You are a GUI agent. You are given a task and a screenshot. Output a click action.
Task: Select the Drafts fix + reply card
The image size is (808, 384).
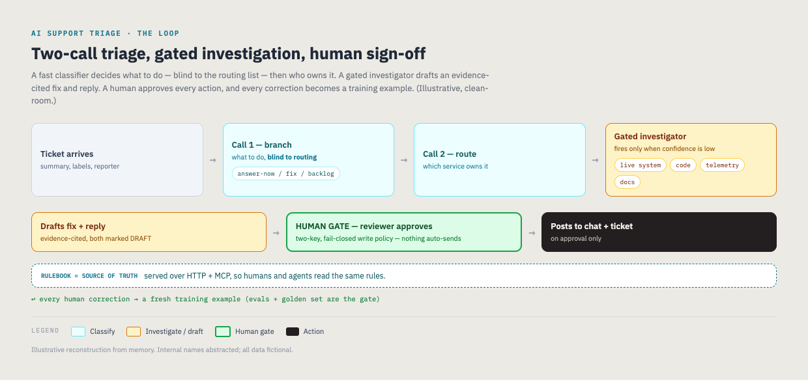(x=149, y=232)
